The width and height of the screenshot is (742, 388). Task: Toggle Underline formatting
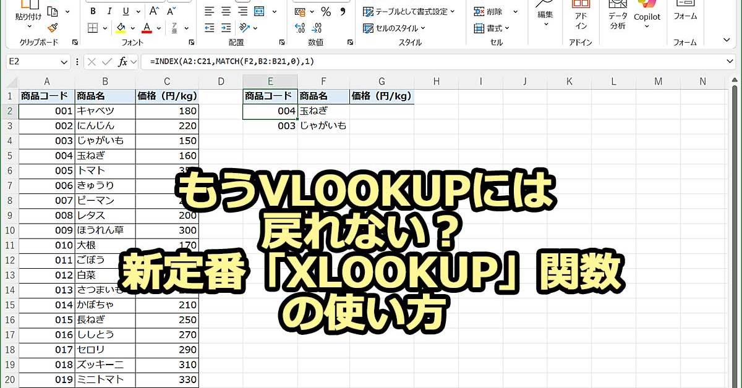click(x=126, y=12)
